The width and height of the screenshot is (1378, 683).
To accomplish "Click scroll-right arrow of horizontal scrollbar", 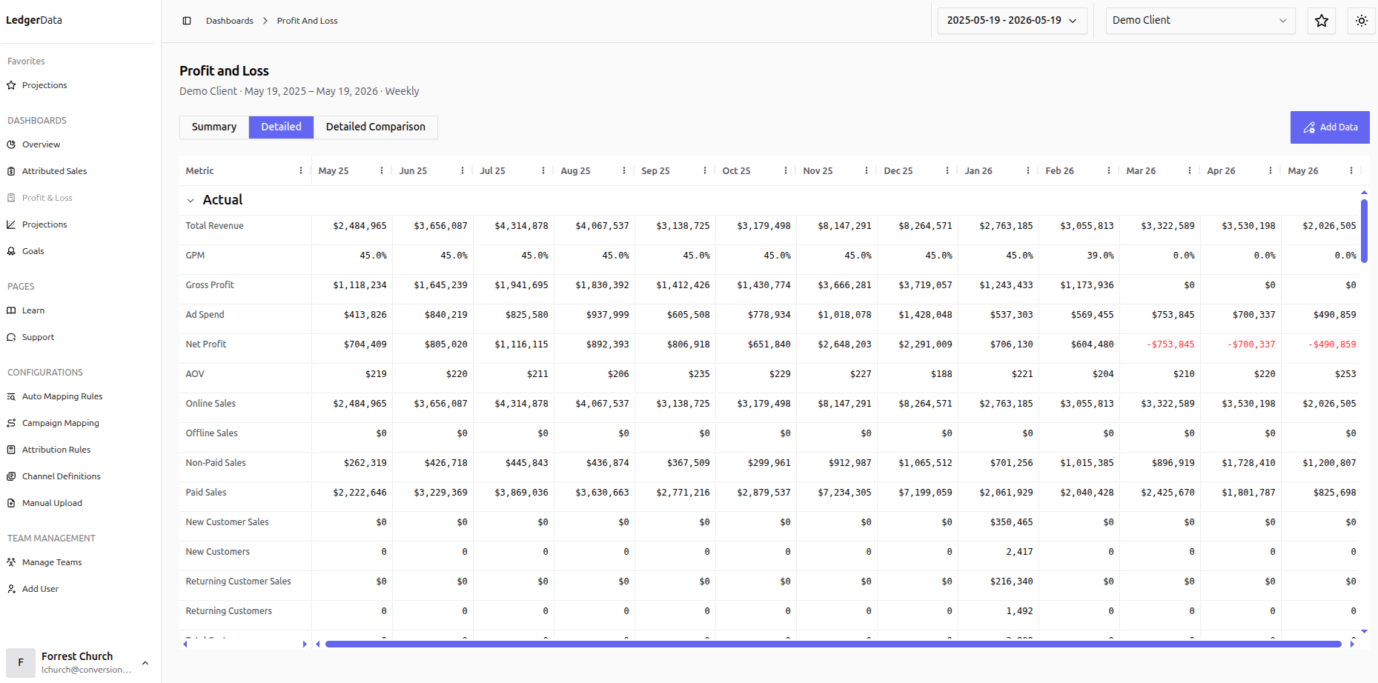I will point(1352,644).
